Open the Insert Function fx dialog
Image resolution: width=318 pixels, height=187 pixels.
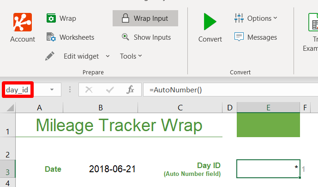tap(130, 90)
